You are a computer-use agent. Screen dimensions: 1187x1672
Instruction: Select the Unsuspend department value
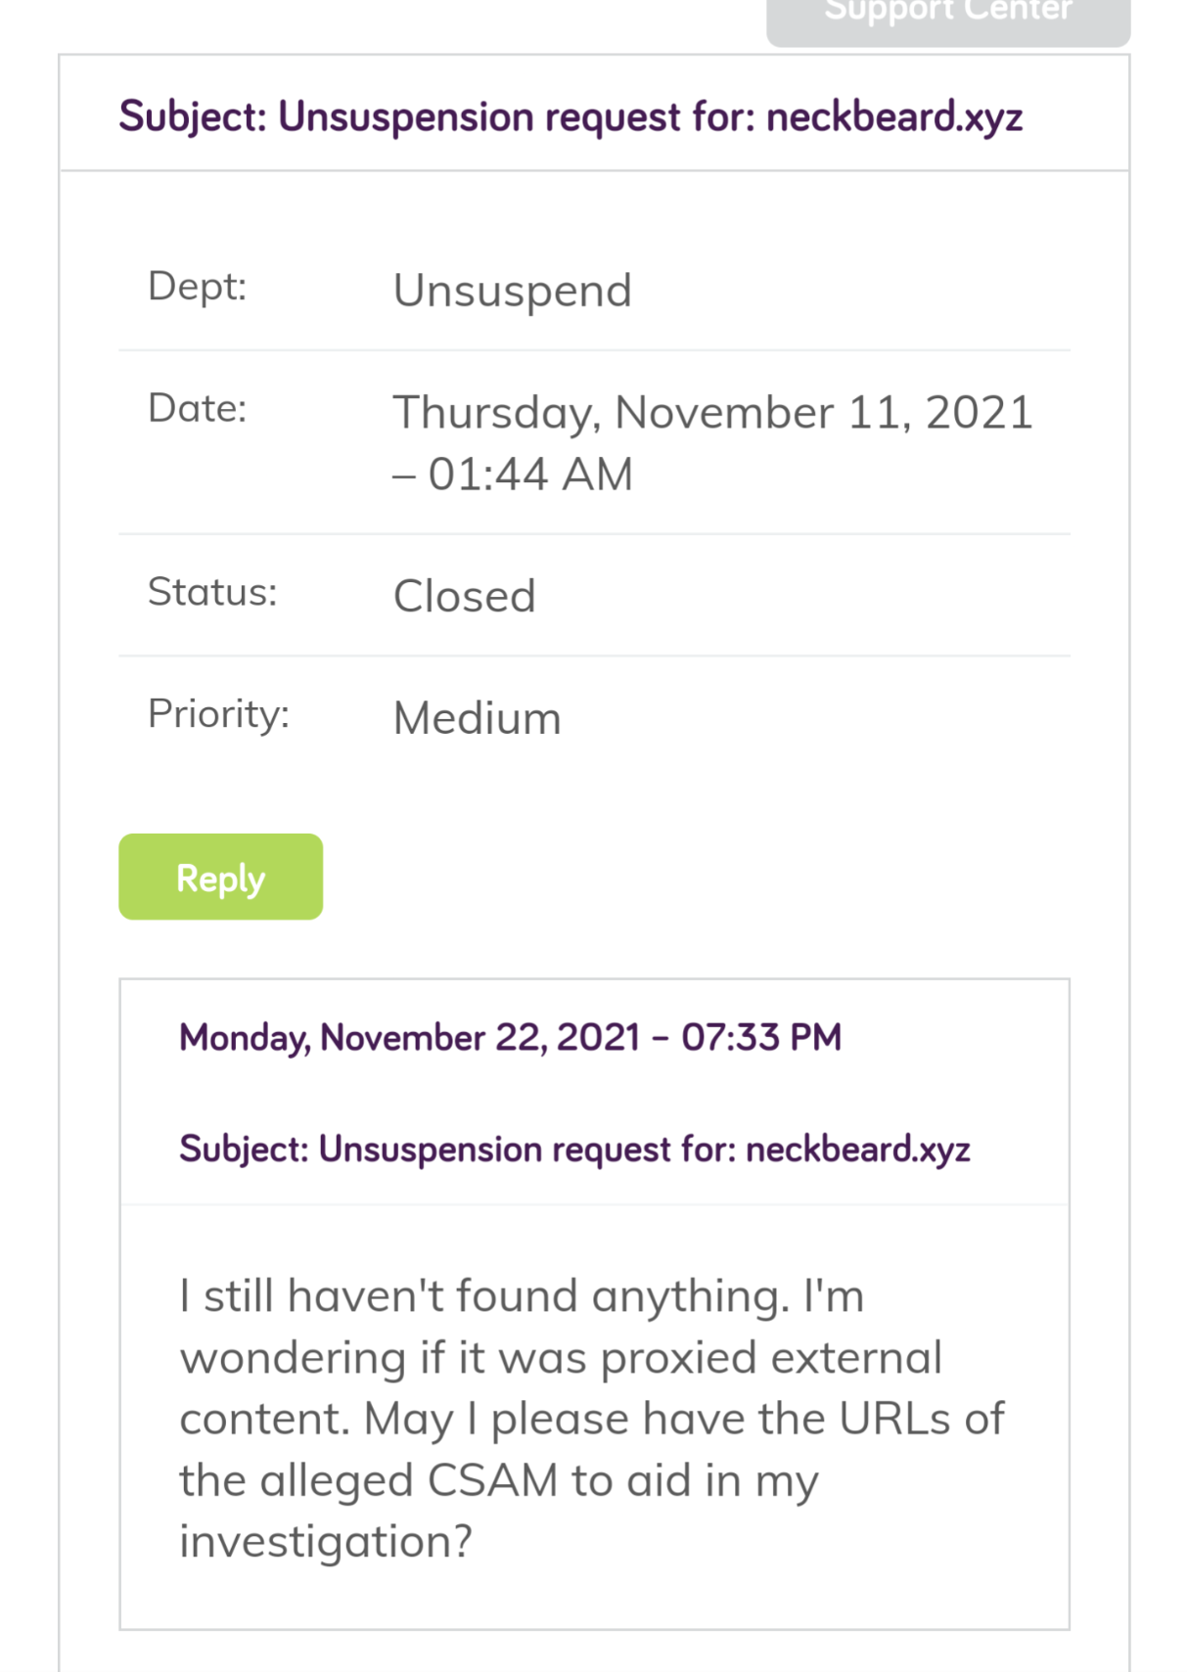pos(512,291)
